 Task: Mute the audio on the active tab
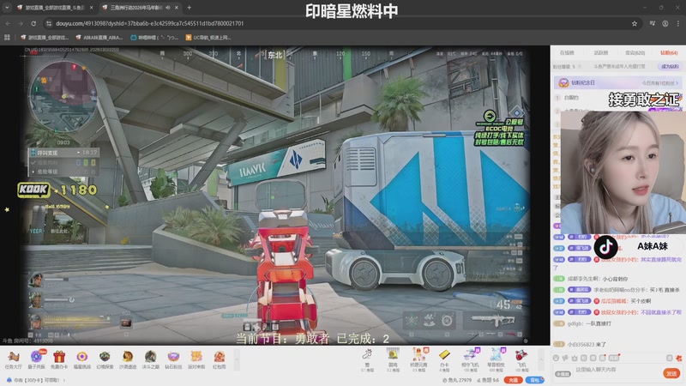coord(168,8)
